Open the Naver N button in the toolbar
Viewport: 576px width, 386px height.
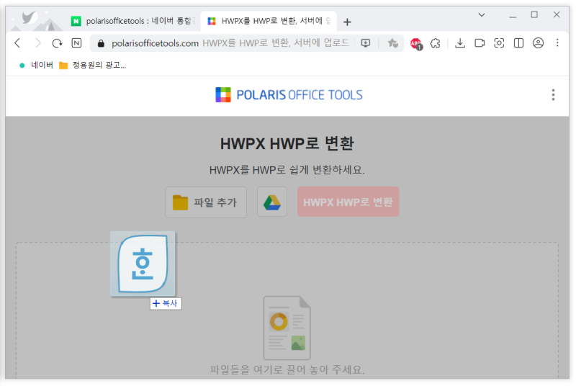[x=76, y=43]
